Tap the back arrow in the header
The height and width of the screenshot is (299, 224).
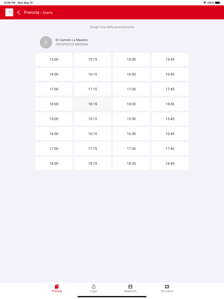click(19, 12)
